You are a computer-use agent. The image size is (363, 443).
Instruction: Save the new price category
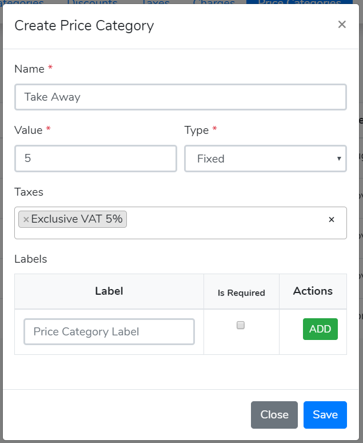[325, 415]
